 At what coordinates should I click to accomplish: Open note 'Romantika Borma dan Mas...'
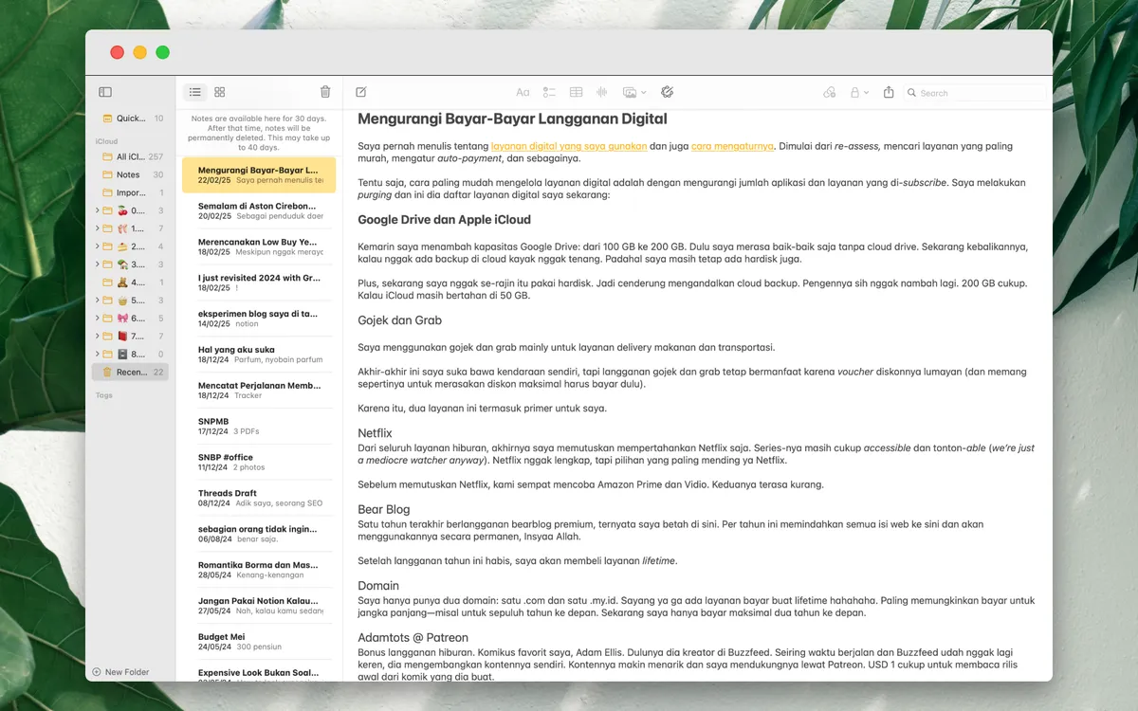pyautogui.click(x=259, y=571)
